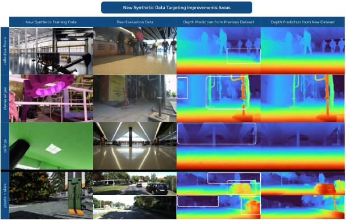Open the synthetic plants and green robot image
This screenshot has width=346, height=220.
click(x=51, y=195)
